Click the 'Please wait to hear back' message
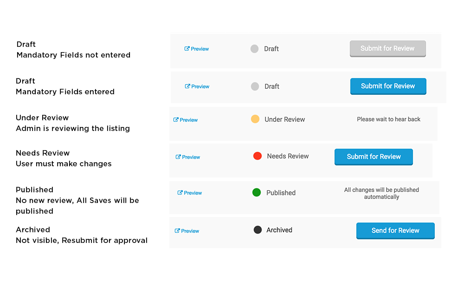 388,119
